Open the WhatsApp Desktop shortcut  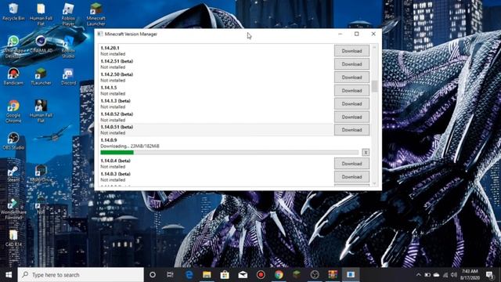[13, 47]
